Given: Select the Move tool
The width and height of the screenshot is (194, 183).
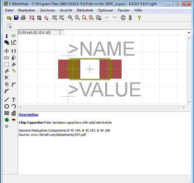Looking at the screenshot, I should (x=7, y=51).
